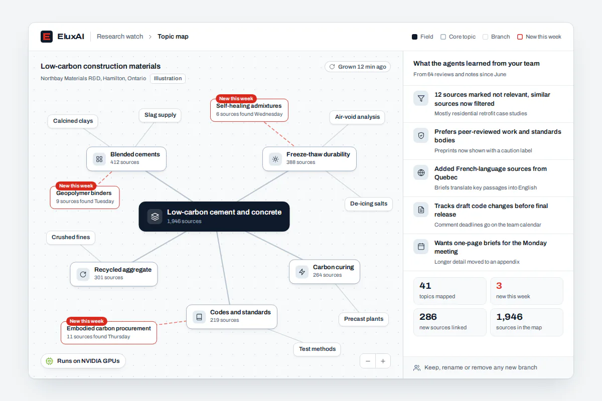The image size is (602, 401).
Task: Click the 412 sources text
Action: [124, 162]
